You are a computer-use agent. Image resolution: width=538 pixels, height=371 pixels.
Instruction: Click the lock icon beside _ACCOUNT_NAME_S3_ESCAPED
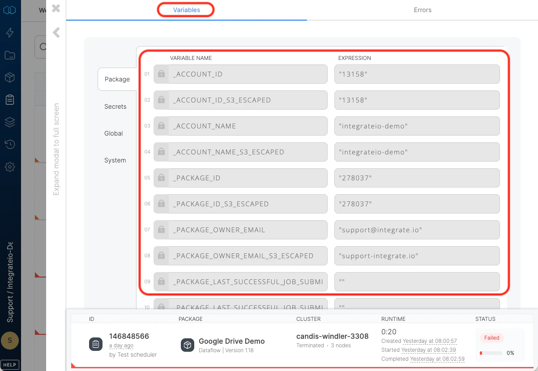161,152
